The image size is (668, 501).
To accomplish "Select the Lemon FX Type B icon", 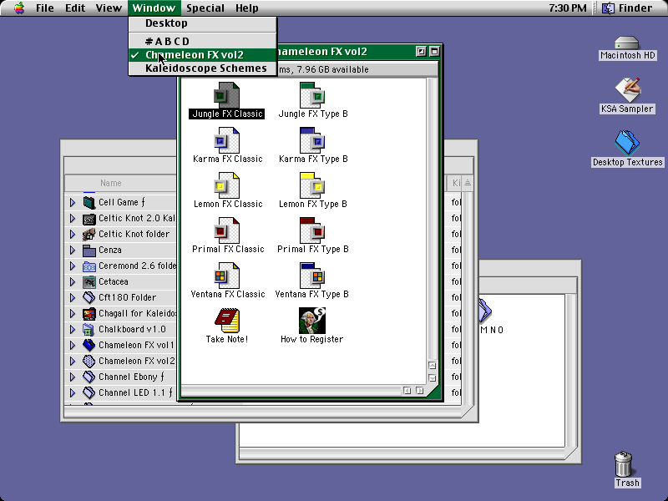I will coord(312,185).
